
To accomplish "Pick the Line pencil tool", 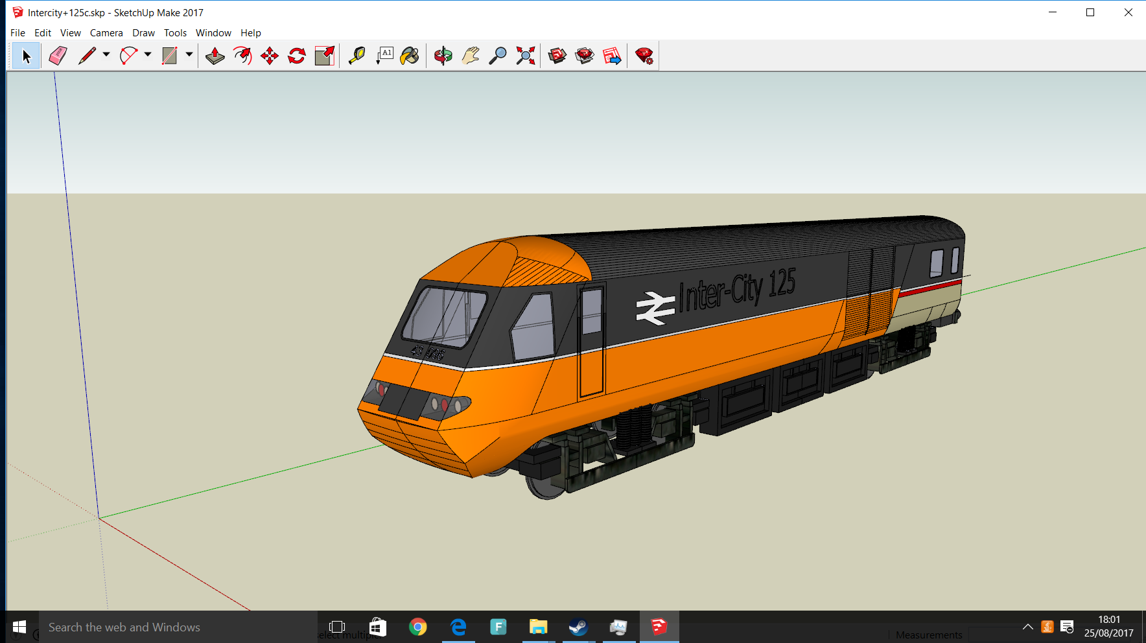I will coord(87,56).
